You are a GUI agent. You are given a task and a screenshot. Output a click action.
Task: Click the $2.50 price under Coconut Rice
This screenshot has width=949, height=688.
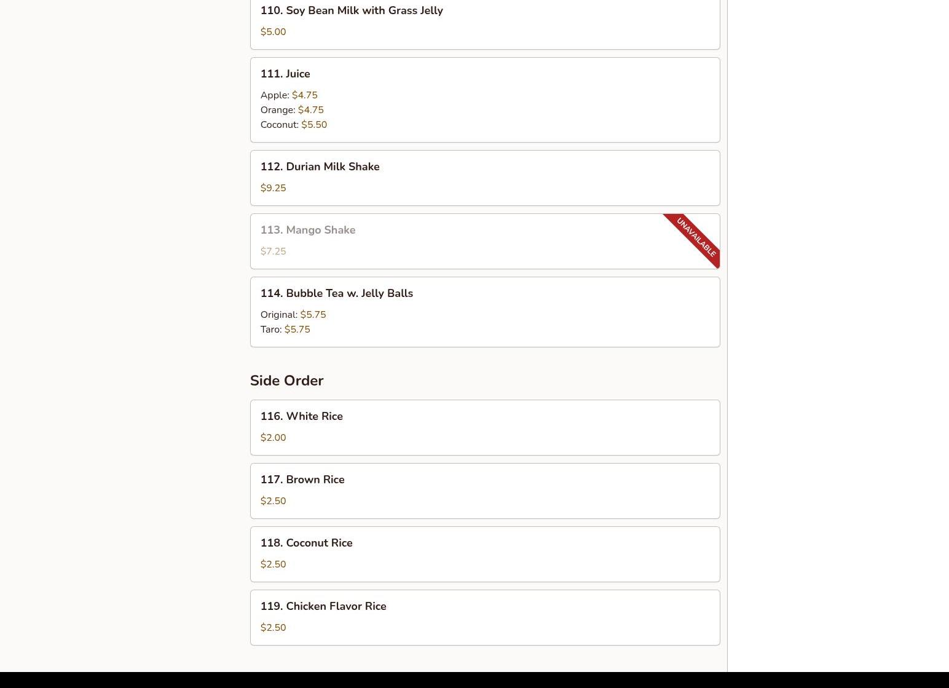click(x=274, y=564)
